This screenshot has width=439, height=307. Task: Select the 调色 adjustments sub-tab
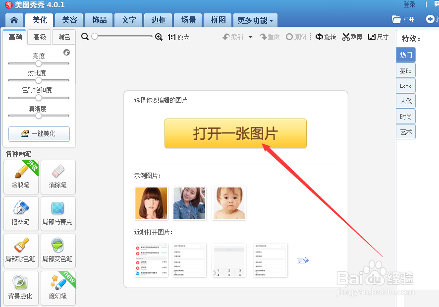pos(64,37)
